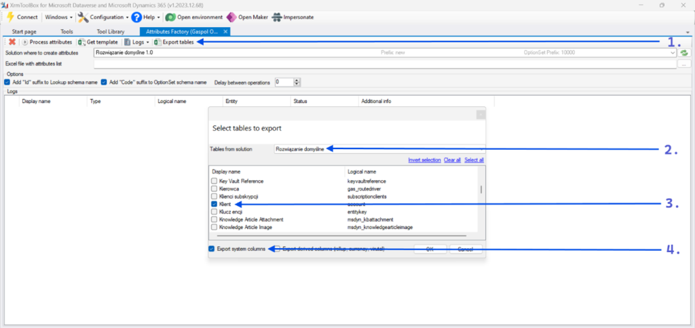This screenshot has height=328, width=695.
Task: Browse for Excel file with ellipsis button
Action: [x=684, y=64]
